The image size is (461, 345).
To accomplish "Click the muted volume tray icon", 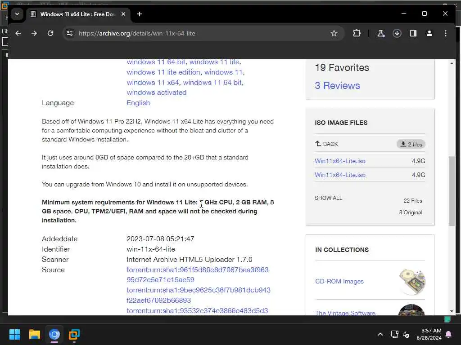I will (x=406, y=334).
